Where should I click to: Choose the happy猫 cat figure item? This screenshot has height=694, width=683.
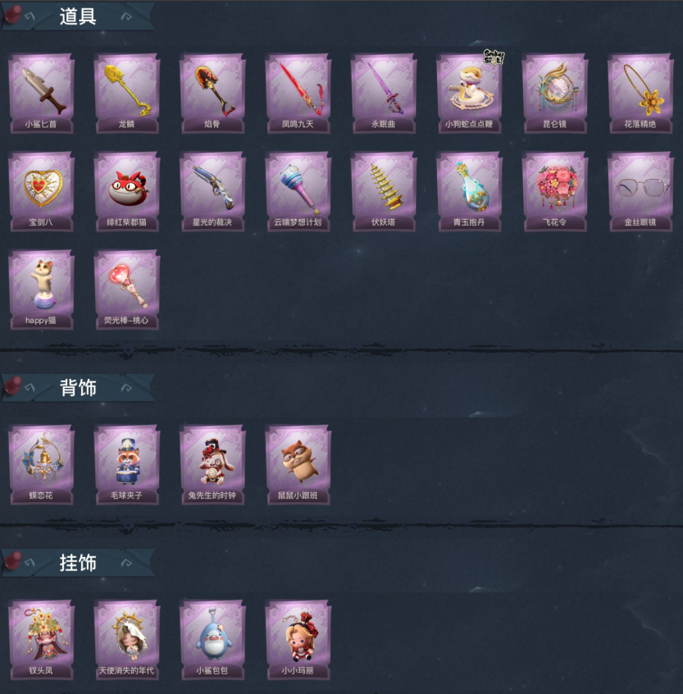pyautogui.click(x=41, y=290)
